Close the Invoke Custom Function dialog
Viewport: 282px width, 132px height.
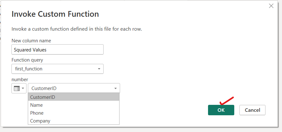271,6
